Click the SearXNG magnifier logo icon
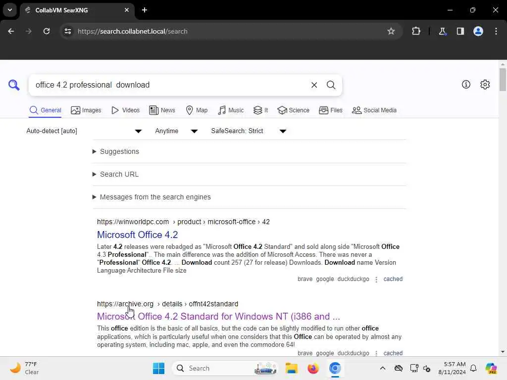The image size is (507, 380). [14, 85]
